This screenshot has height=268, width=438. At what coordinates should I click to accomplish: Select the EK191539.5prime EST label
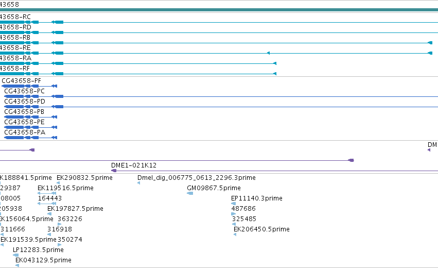pos(28,240)
